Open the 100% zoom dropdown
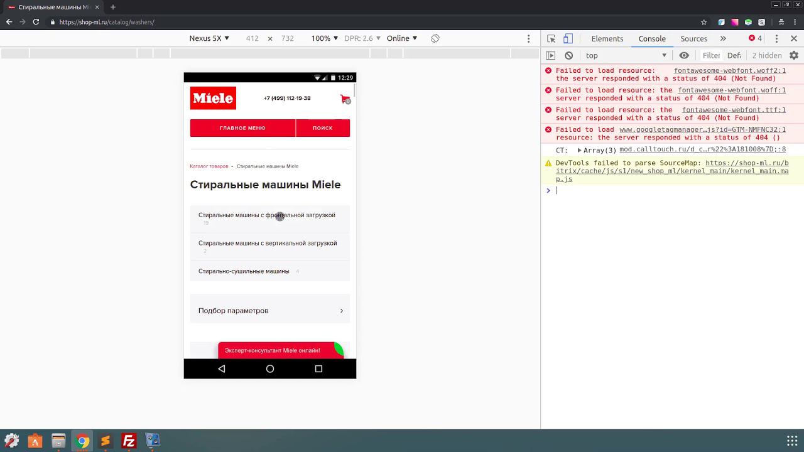This screenshot has width=804, height=452. [x=325, y=38]
